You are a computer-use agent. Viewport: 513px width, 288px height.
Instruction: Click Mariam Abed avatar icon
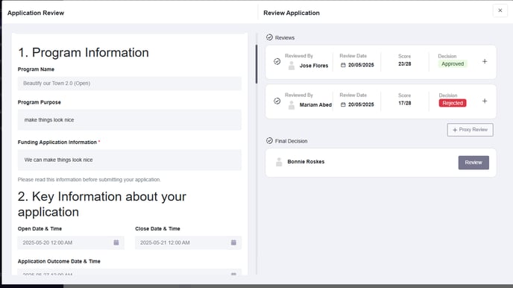292,105
